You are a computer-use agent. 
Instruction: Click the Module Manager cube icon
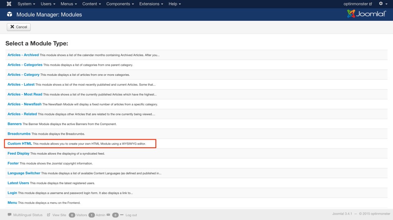pyautogui.click(x=10, y=14)
